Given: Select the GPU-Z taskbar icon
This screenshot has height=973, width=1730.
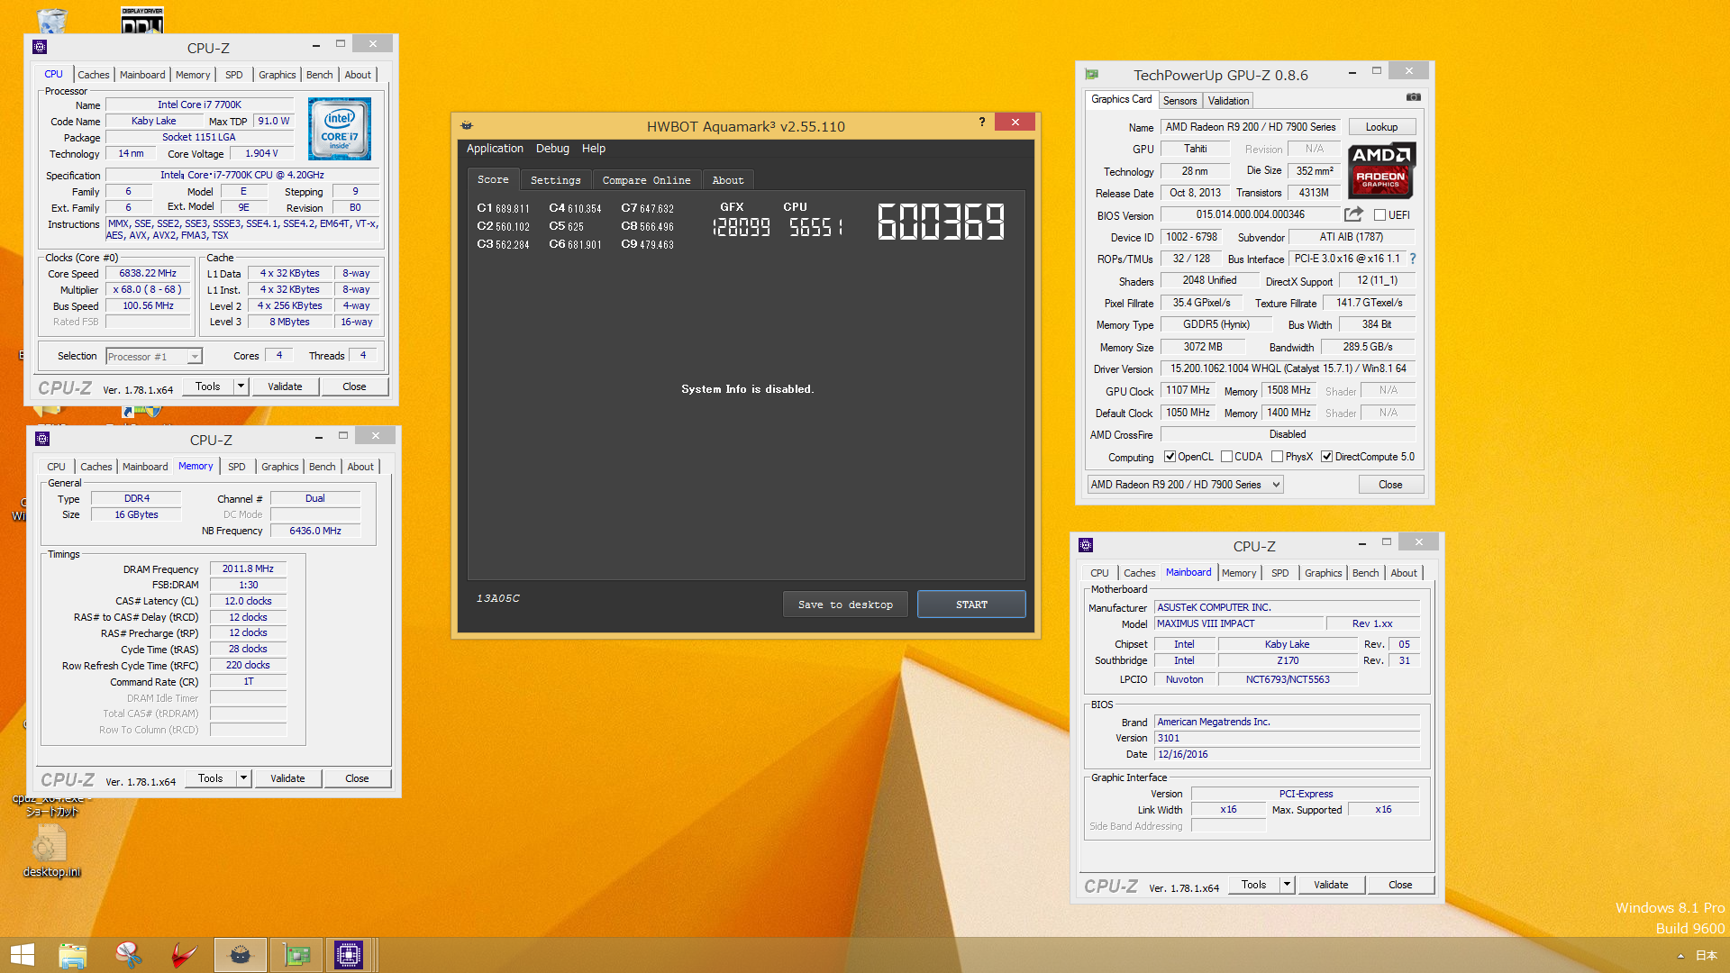Looking at the screenshot, I should click(296, 955).
